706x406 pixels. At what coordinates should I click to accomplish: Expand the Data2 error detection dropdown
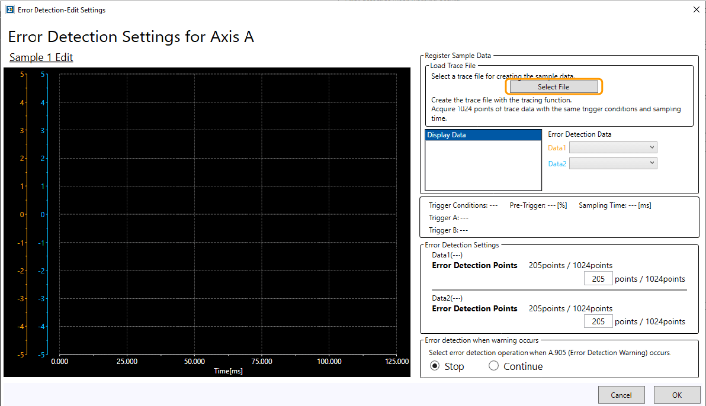[613, 163]
